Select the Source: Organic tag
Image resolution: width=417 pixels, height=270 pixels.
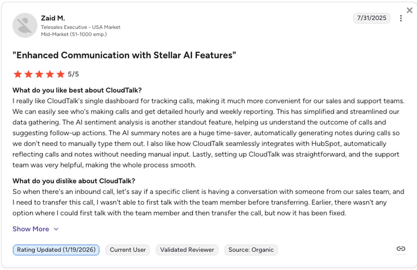[x=251, y=250]
